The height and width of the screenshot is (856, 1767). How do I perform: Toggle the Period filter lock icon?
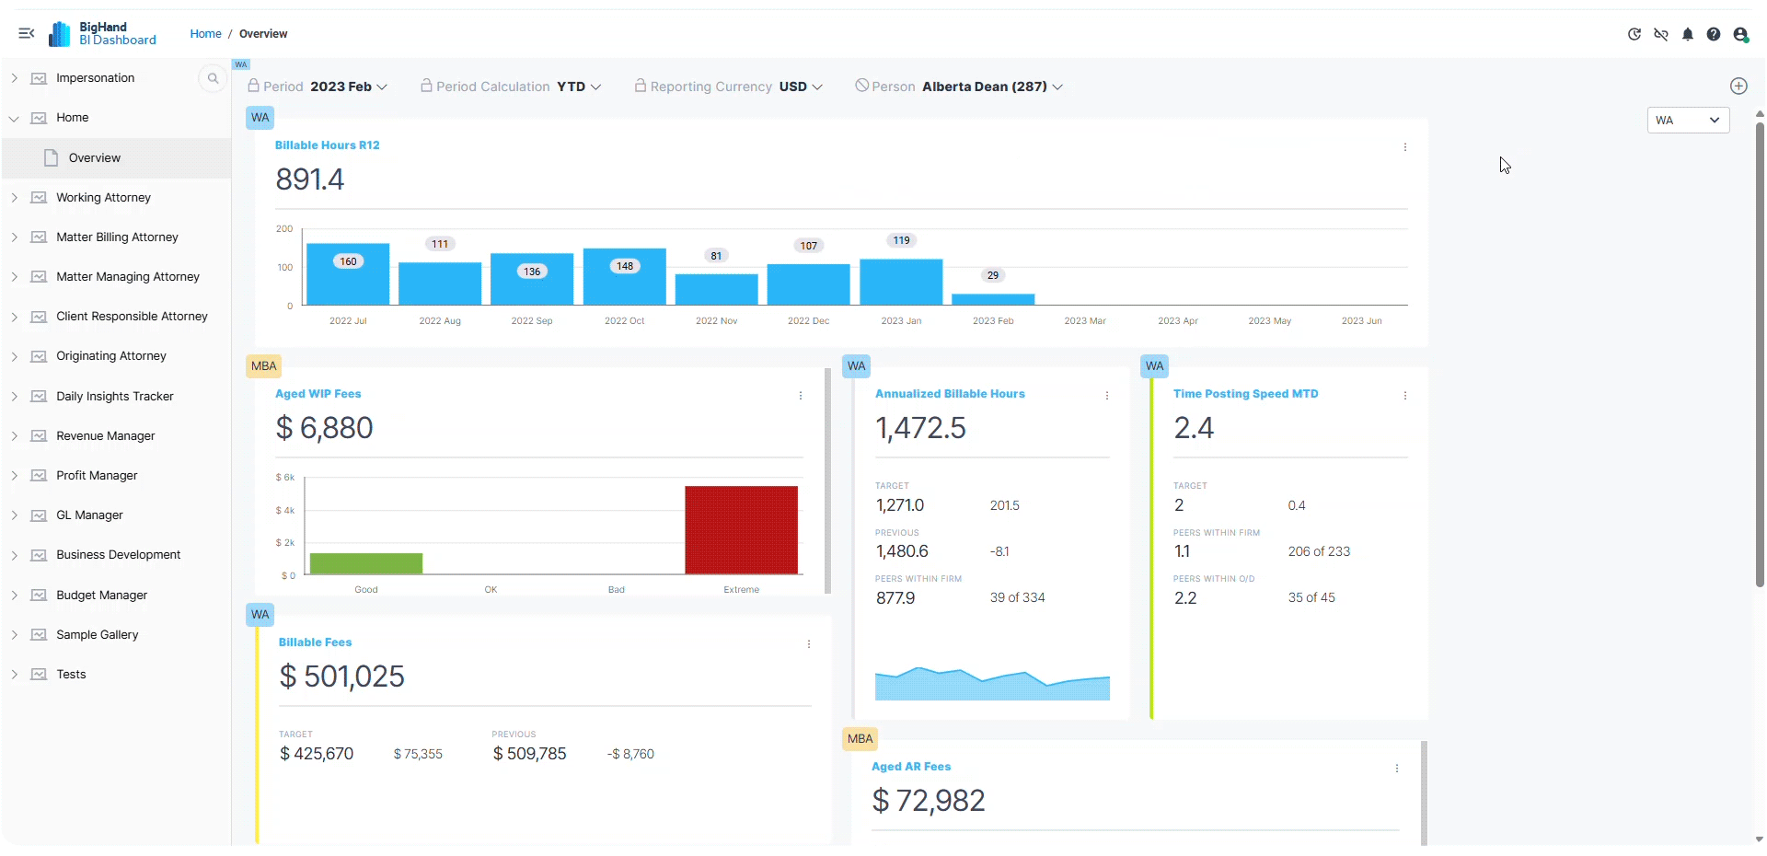click(x=253, y=86)
